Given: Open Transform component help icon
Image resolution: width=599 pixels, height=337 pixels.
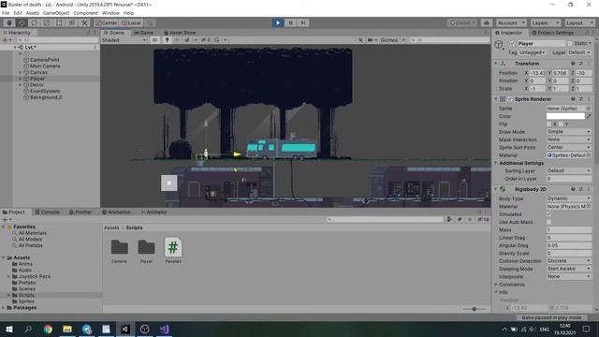Looking at the screenshot, I should (x=573, y=64).
